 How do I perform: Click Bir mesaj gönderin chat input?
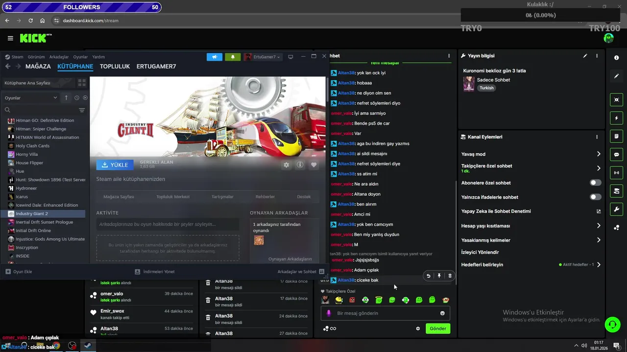pos(385,313)
